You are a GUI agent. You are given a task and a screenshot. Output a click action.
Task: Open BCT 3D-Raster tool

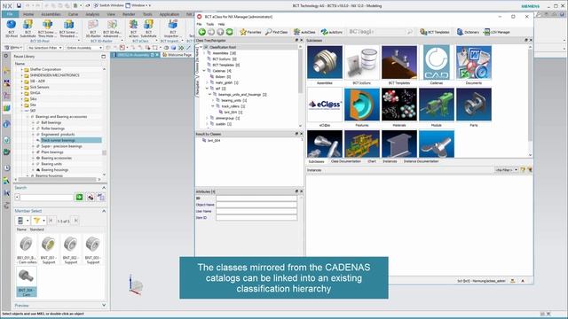[93, 28]
